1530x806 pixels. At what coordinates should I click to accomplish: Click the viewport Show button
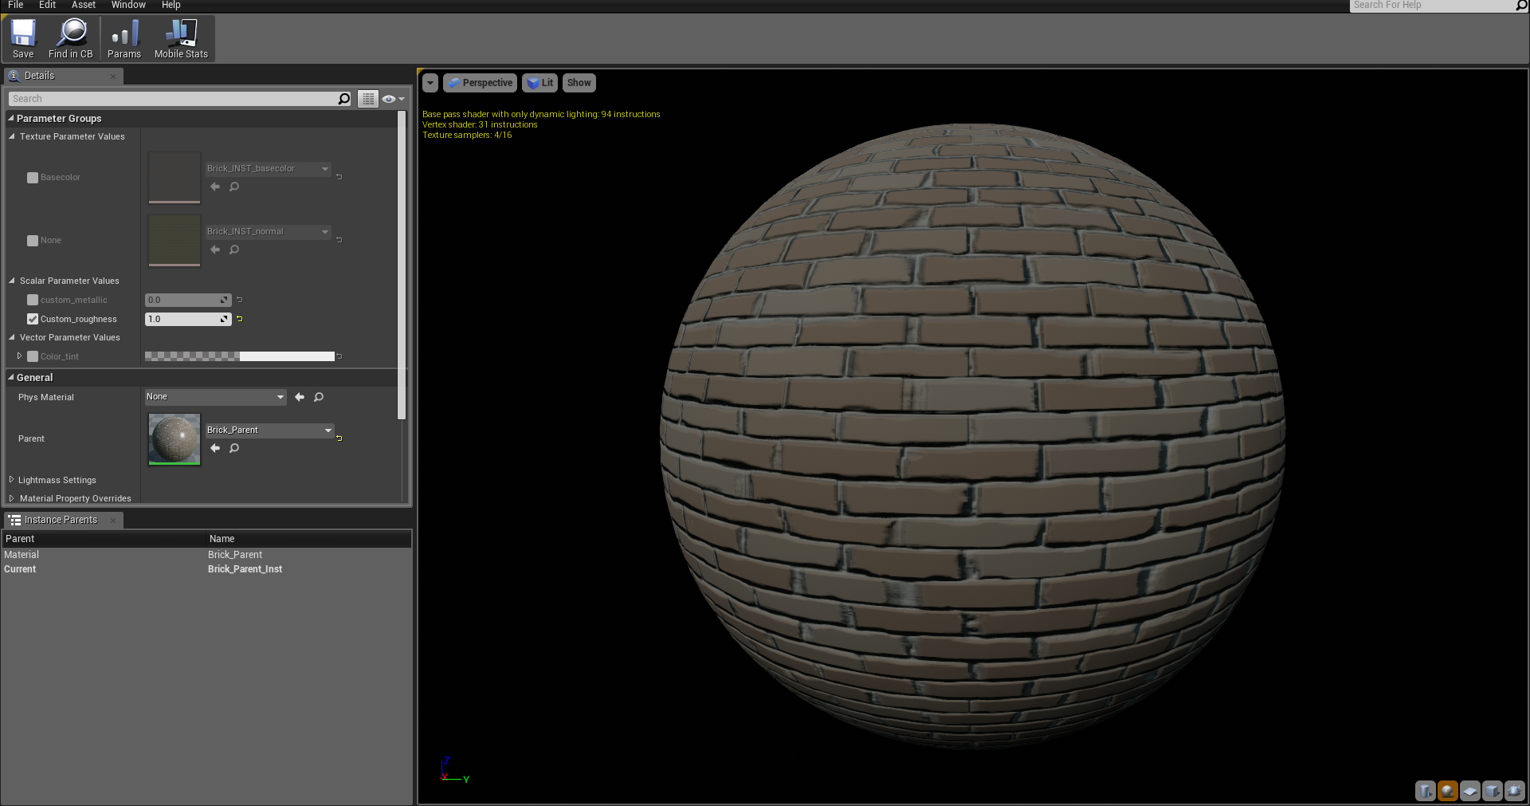[x=579, y=83]
